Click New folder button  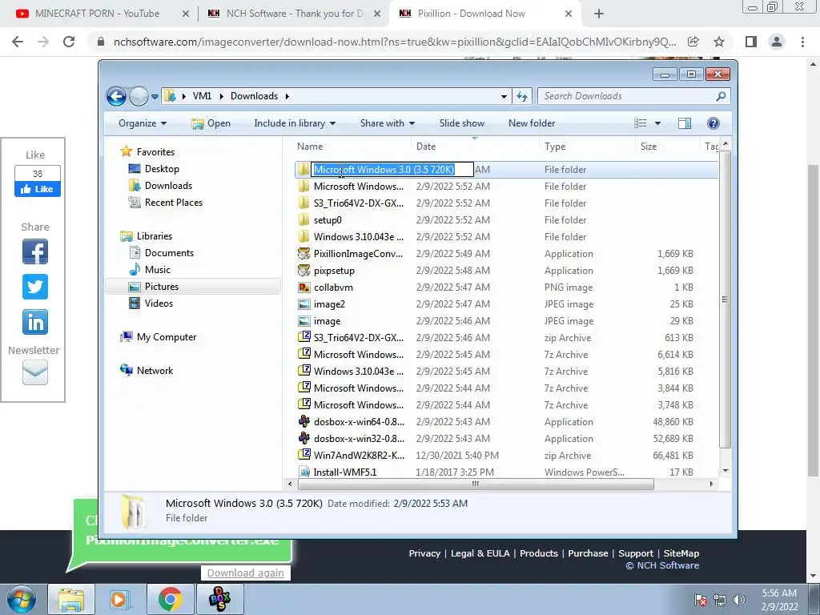(x=532, y=123)
